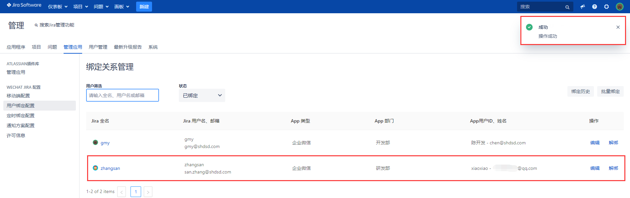Click the Jira Software logo
630x198 pixels.
click(24, 5)
